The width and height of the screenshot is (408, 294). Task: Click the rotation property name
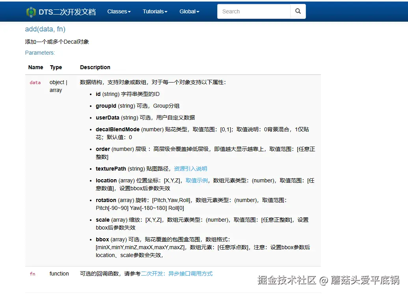click(x=106, y=200)
